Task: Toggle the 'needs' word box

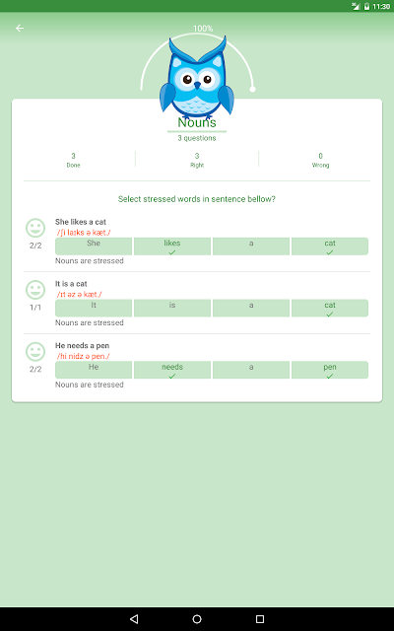Action: 172,371
